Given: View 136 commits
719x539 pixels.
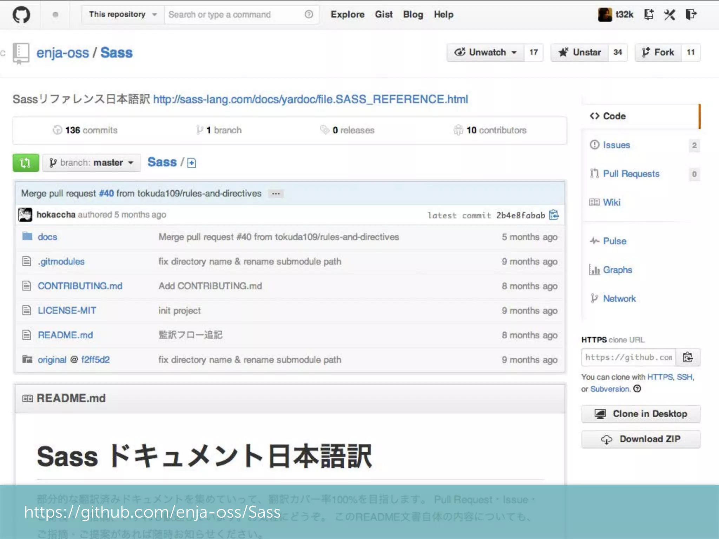Looking at the screenshot, I should (85, 130).
